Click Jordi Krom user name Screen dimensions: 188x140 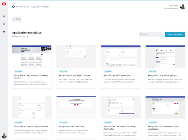[174, 6]
